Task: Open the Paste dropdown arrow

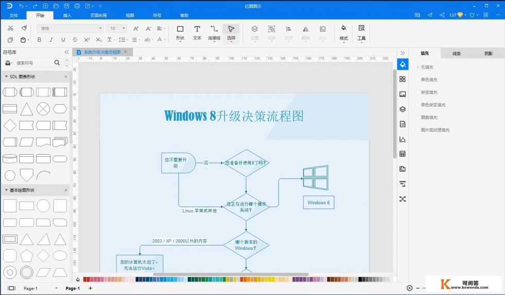Action: [28, 40]
